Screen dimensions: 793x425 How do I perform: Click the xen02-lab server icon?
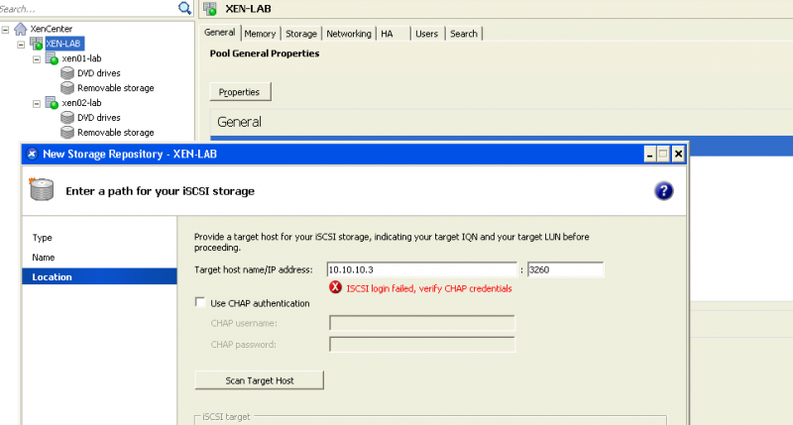pyautogui.click(x=52, y=103)
